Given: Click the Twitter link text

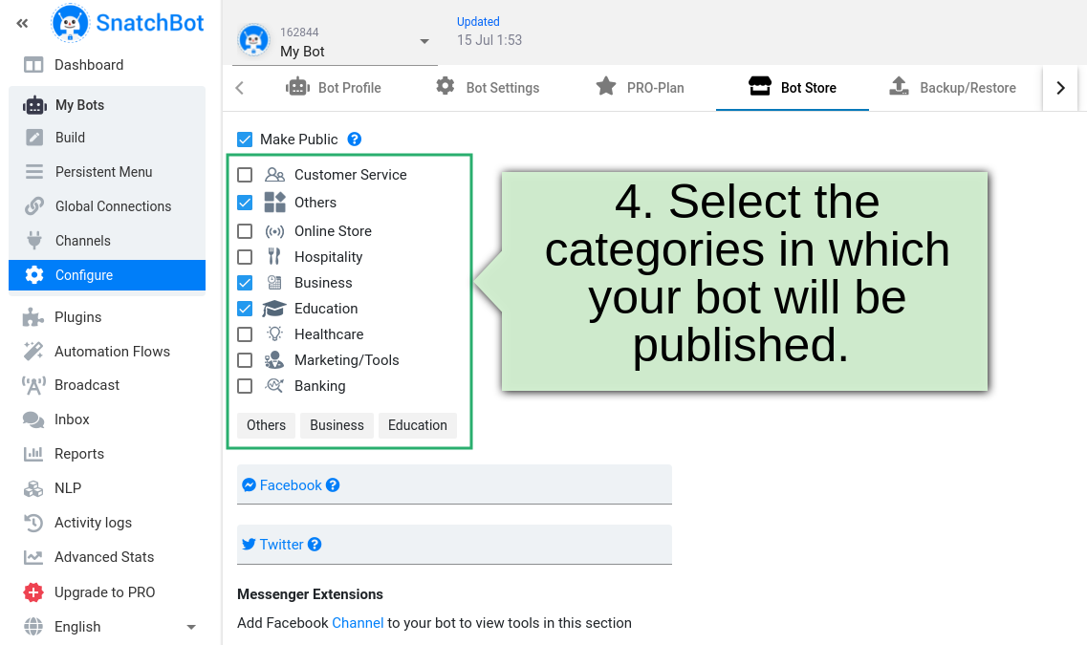Looking at the screenshot, I should tap(281, 545).
